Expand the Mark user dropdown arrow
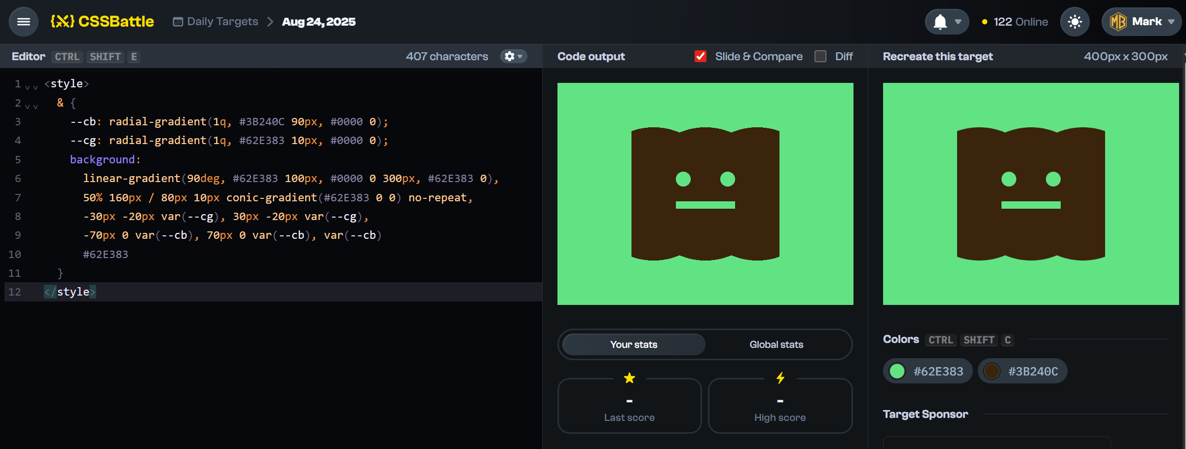This screenshot has height=449, width=1186. point(1171,22)
